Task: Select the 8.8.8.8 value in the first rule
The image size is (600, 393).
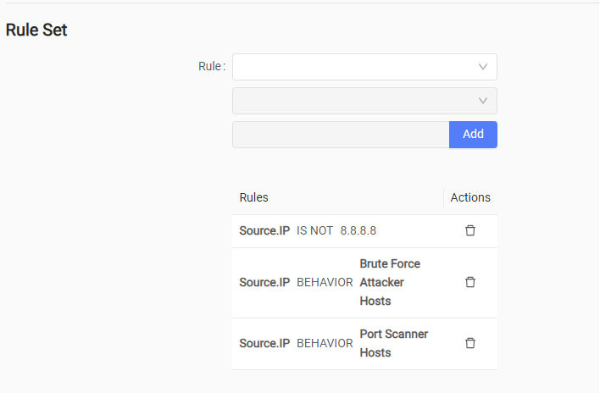Action: click(x=358, y=230)
